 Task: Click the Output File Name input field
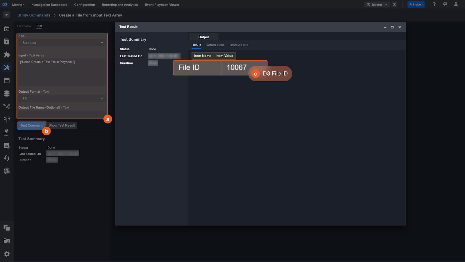tap(62, 114)
